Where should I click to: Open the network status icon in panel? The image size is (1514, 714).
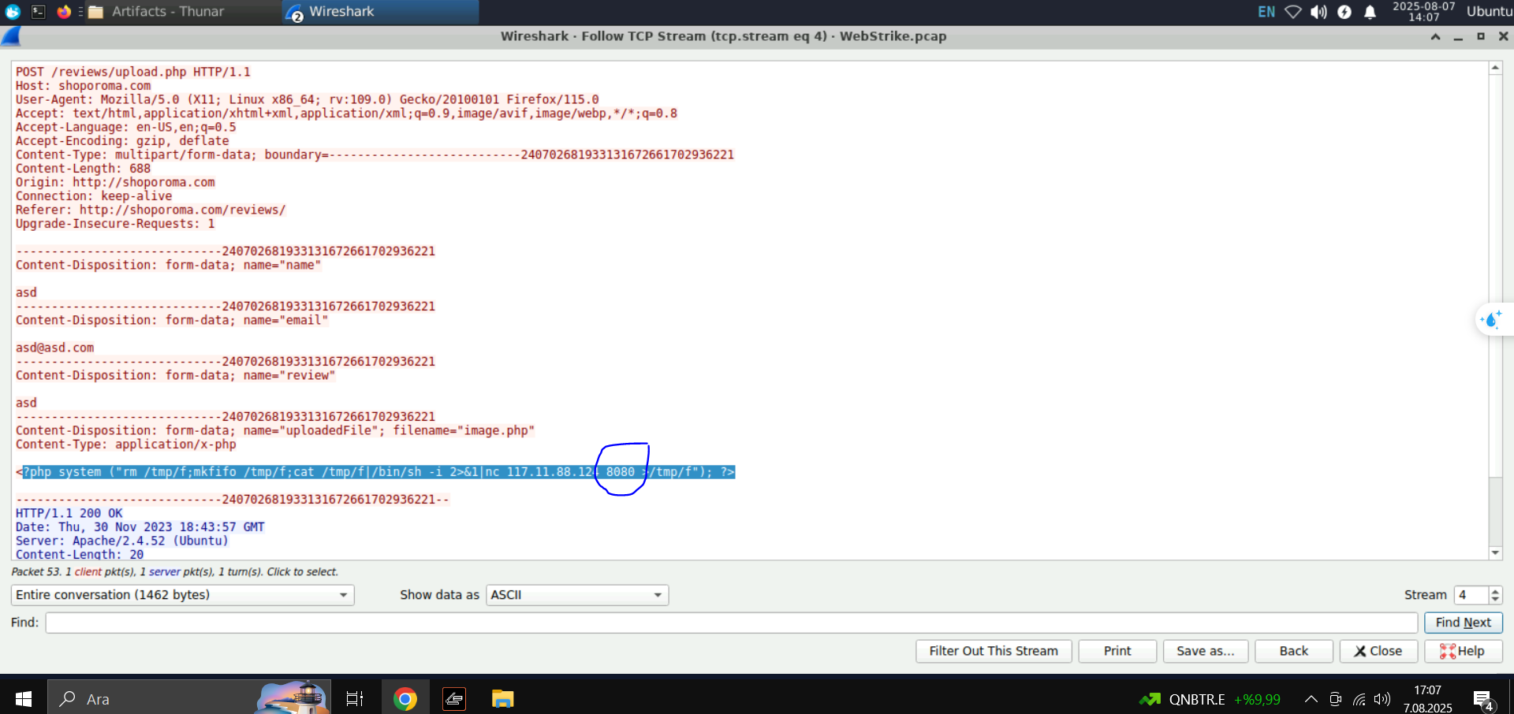click(1293, 12)
